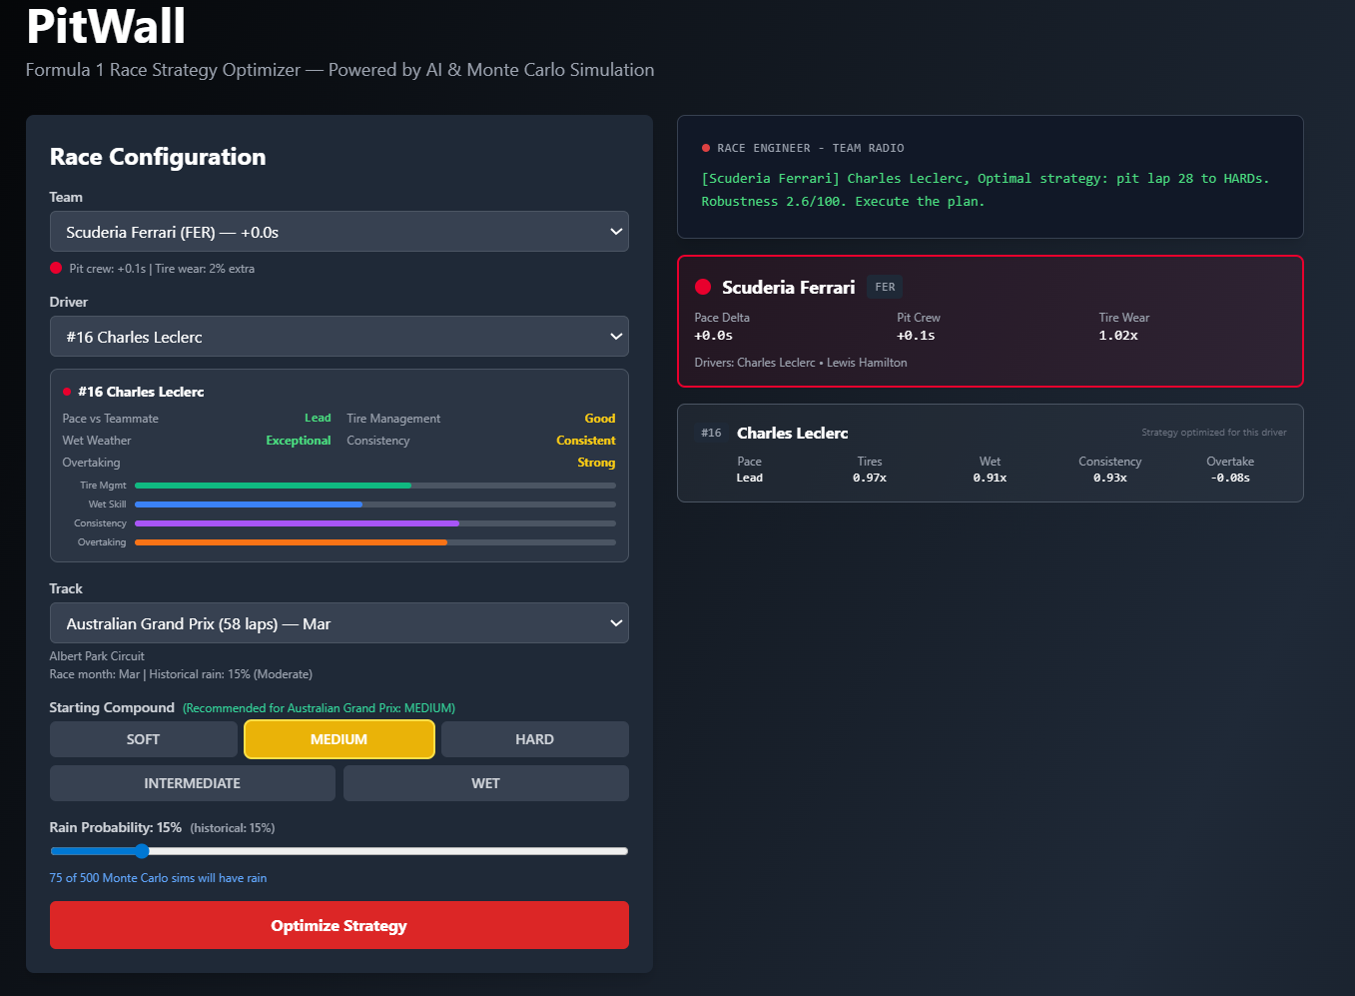Click the Consistency purple progress bar

pos(297,523)
